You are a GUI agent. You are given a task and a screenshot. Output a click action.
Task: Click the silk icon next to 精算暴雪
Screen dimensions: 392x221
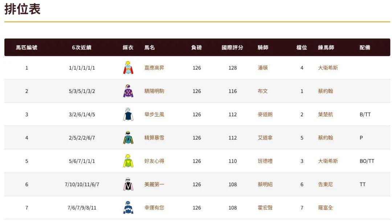[x=128, y=138]
